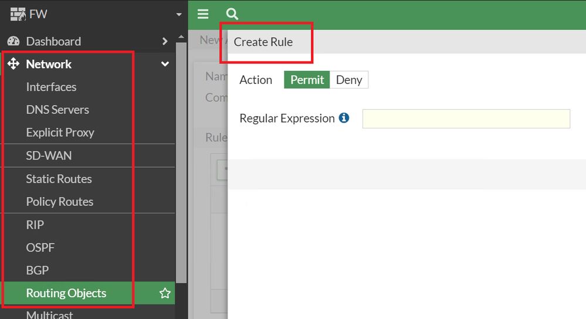Click the Regular Expression info icon
586x319 pixels.
point(344,118)
